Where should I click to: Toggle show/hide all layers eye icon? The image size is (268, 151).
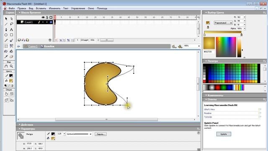point(43,18)
